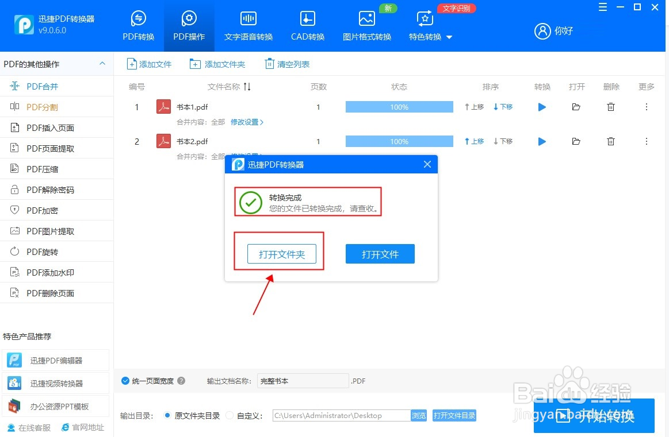The height and width of the screenshot is (437, 669).
Task: Click 浏览 button
Action: (419, 415)
